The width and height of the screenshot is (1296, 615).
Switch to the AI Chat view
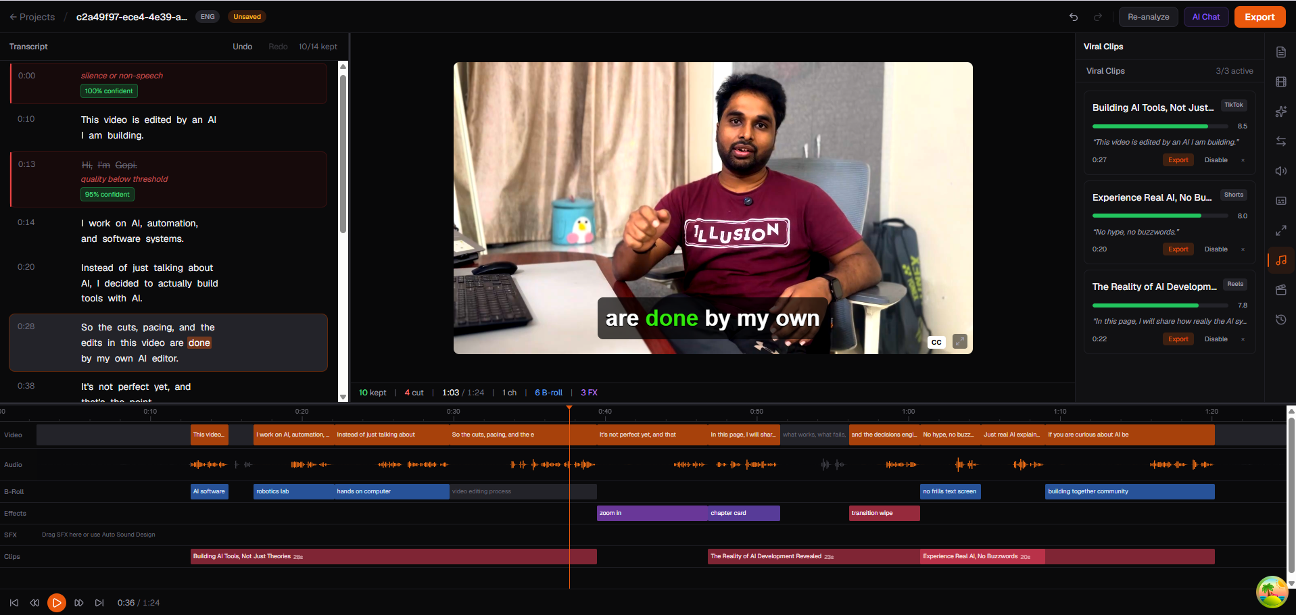click(1205, 16)
